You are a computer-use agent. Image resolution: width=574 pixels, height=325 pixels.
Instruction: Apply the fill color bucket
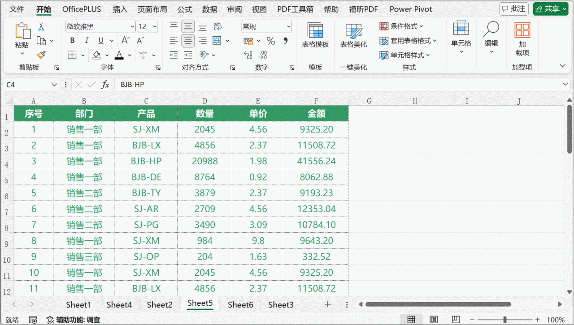pyautogui.click(x=96, y=55)
